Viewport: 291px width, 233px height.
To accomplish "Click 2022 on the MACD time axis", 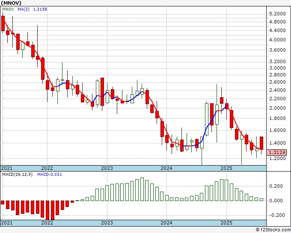I will point(47,223).
